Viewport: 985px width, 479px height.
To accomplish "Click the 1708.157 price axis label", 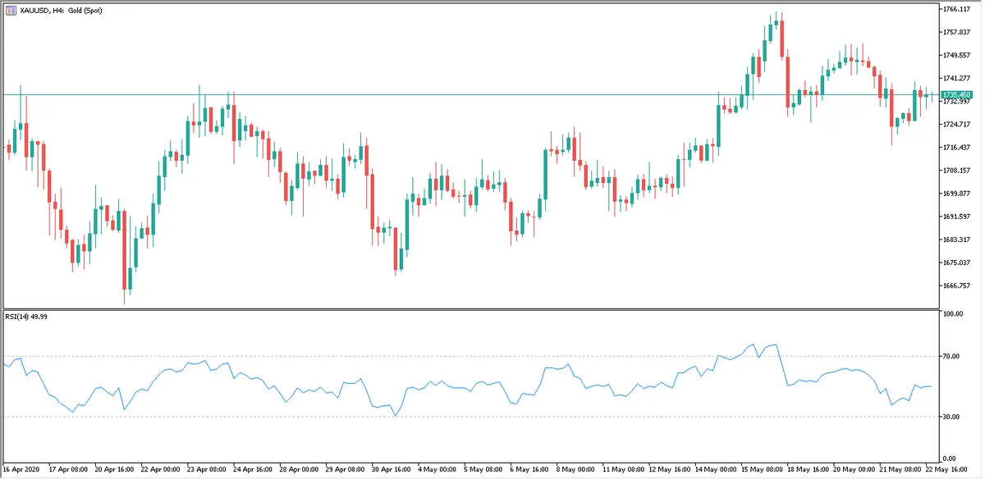I will tap(958, 171).
